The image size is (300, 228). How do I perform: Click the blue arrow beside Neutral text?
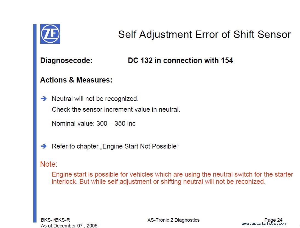[x=44, y=99]
